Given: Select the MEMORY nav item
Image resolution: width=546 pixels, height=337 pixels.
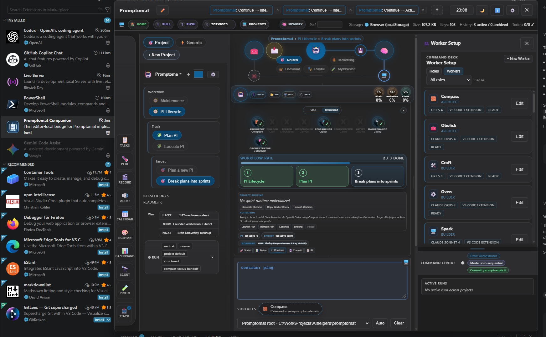Looking at the screenshot, I should 292,24.
